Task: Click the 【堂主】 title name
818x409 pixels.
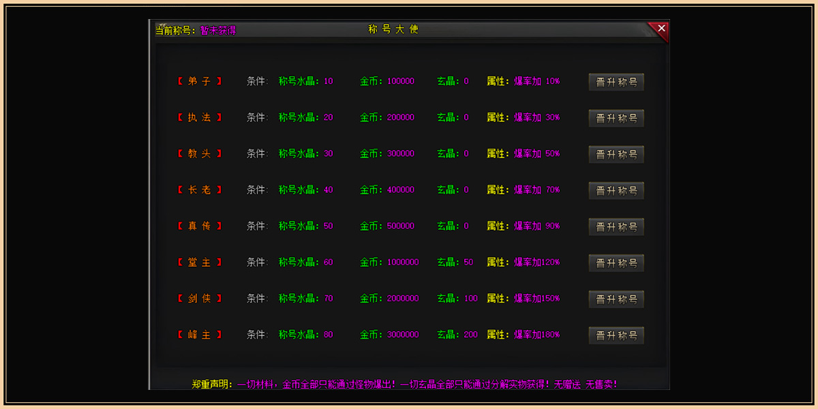Action: [x=200, y=262]
